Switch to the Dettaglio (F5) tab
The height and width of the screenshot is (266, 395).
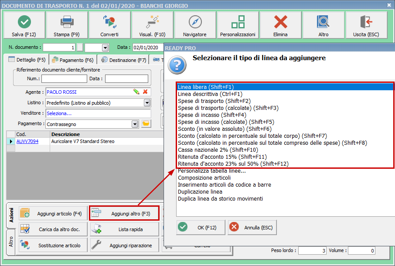(27, 60)
